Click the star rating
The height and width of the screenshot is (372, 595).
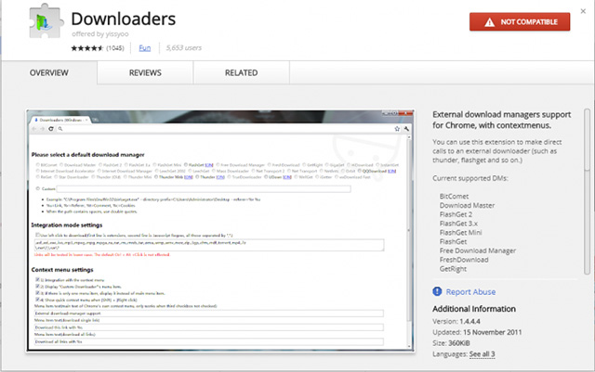coord(86,48)
